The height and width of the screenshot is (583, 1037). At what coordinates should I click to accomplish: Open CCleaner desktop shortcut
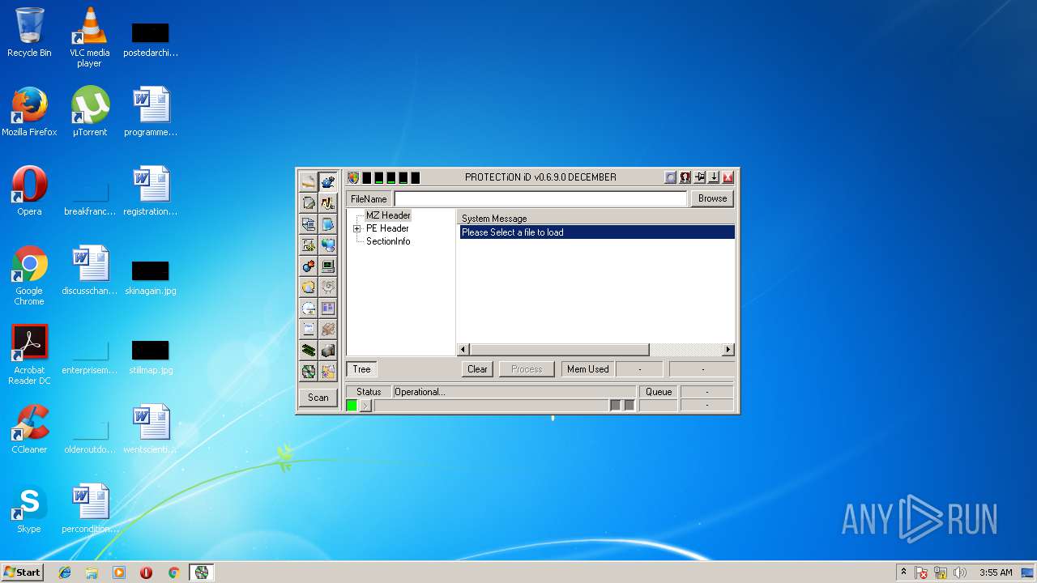coord(29,429)
